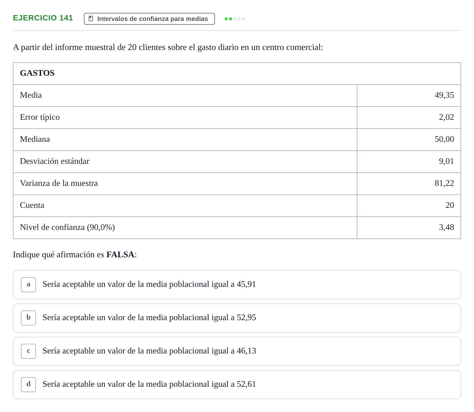The height and width of the screenshot is (412, 474).
Task: Click the 'Error típico' row label
Action: [40, 117]
